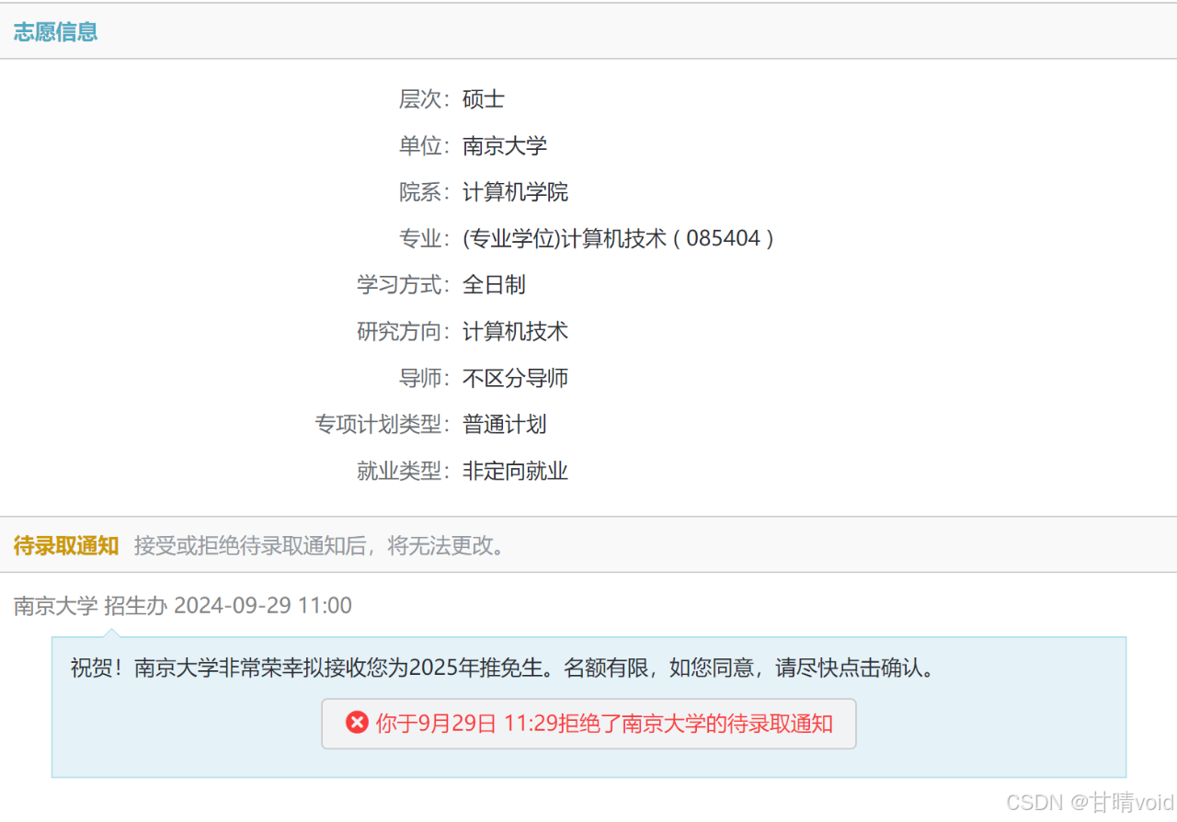Click the 研究方向 value 计算机技术
The height and width of the screenshot is (822, 1177).
pos(515,332)
